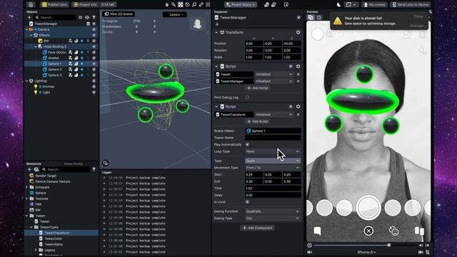Select the move gizmo tool
This screenshot has height=257, width=457.
click(x=181, y=4)
